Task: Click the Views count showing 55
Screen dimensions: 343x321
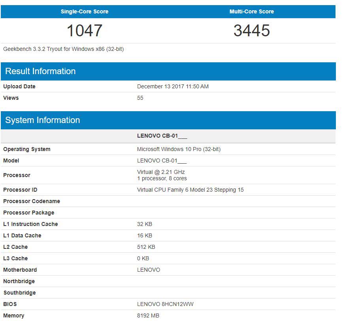Action: tap(140, 98)
